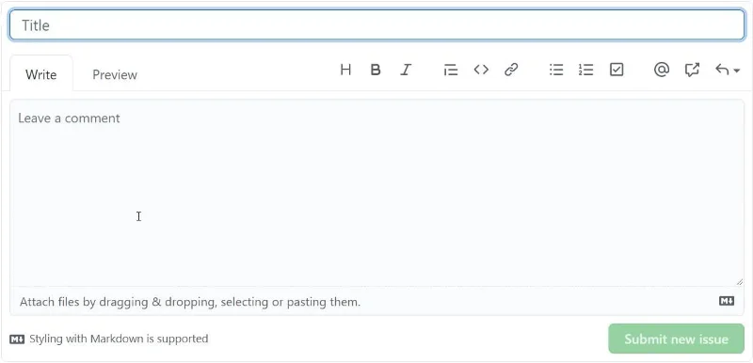
Task: Apply italic formatting with the I icon
Action: (x=406, y=70)
